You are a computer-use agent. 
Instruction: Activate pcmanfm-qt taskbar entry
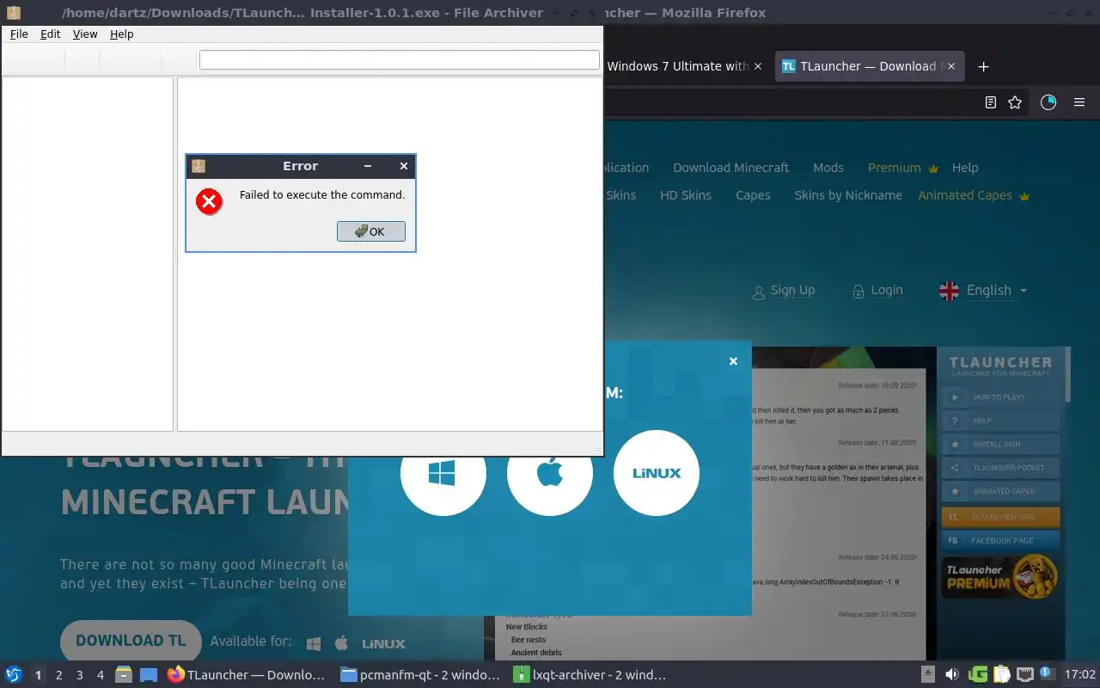(421, 675)
